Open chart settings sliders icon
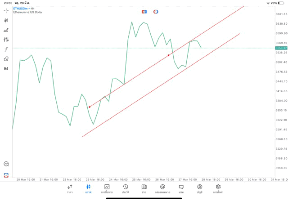Screen dimensions: 288x201 [x=6, y=40]
